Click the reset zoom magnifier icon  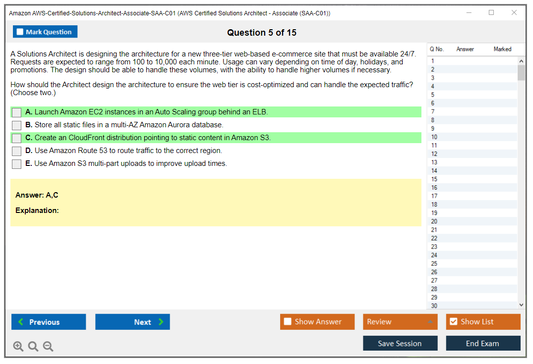(33, 346)
